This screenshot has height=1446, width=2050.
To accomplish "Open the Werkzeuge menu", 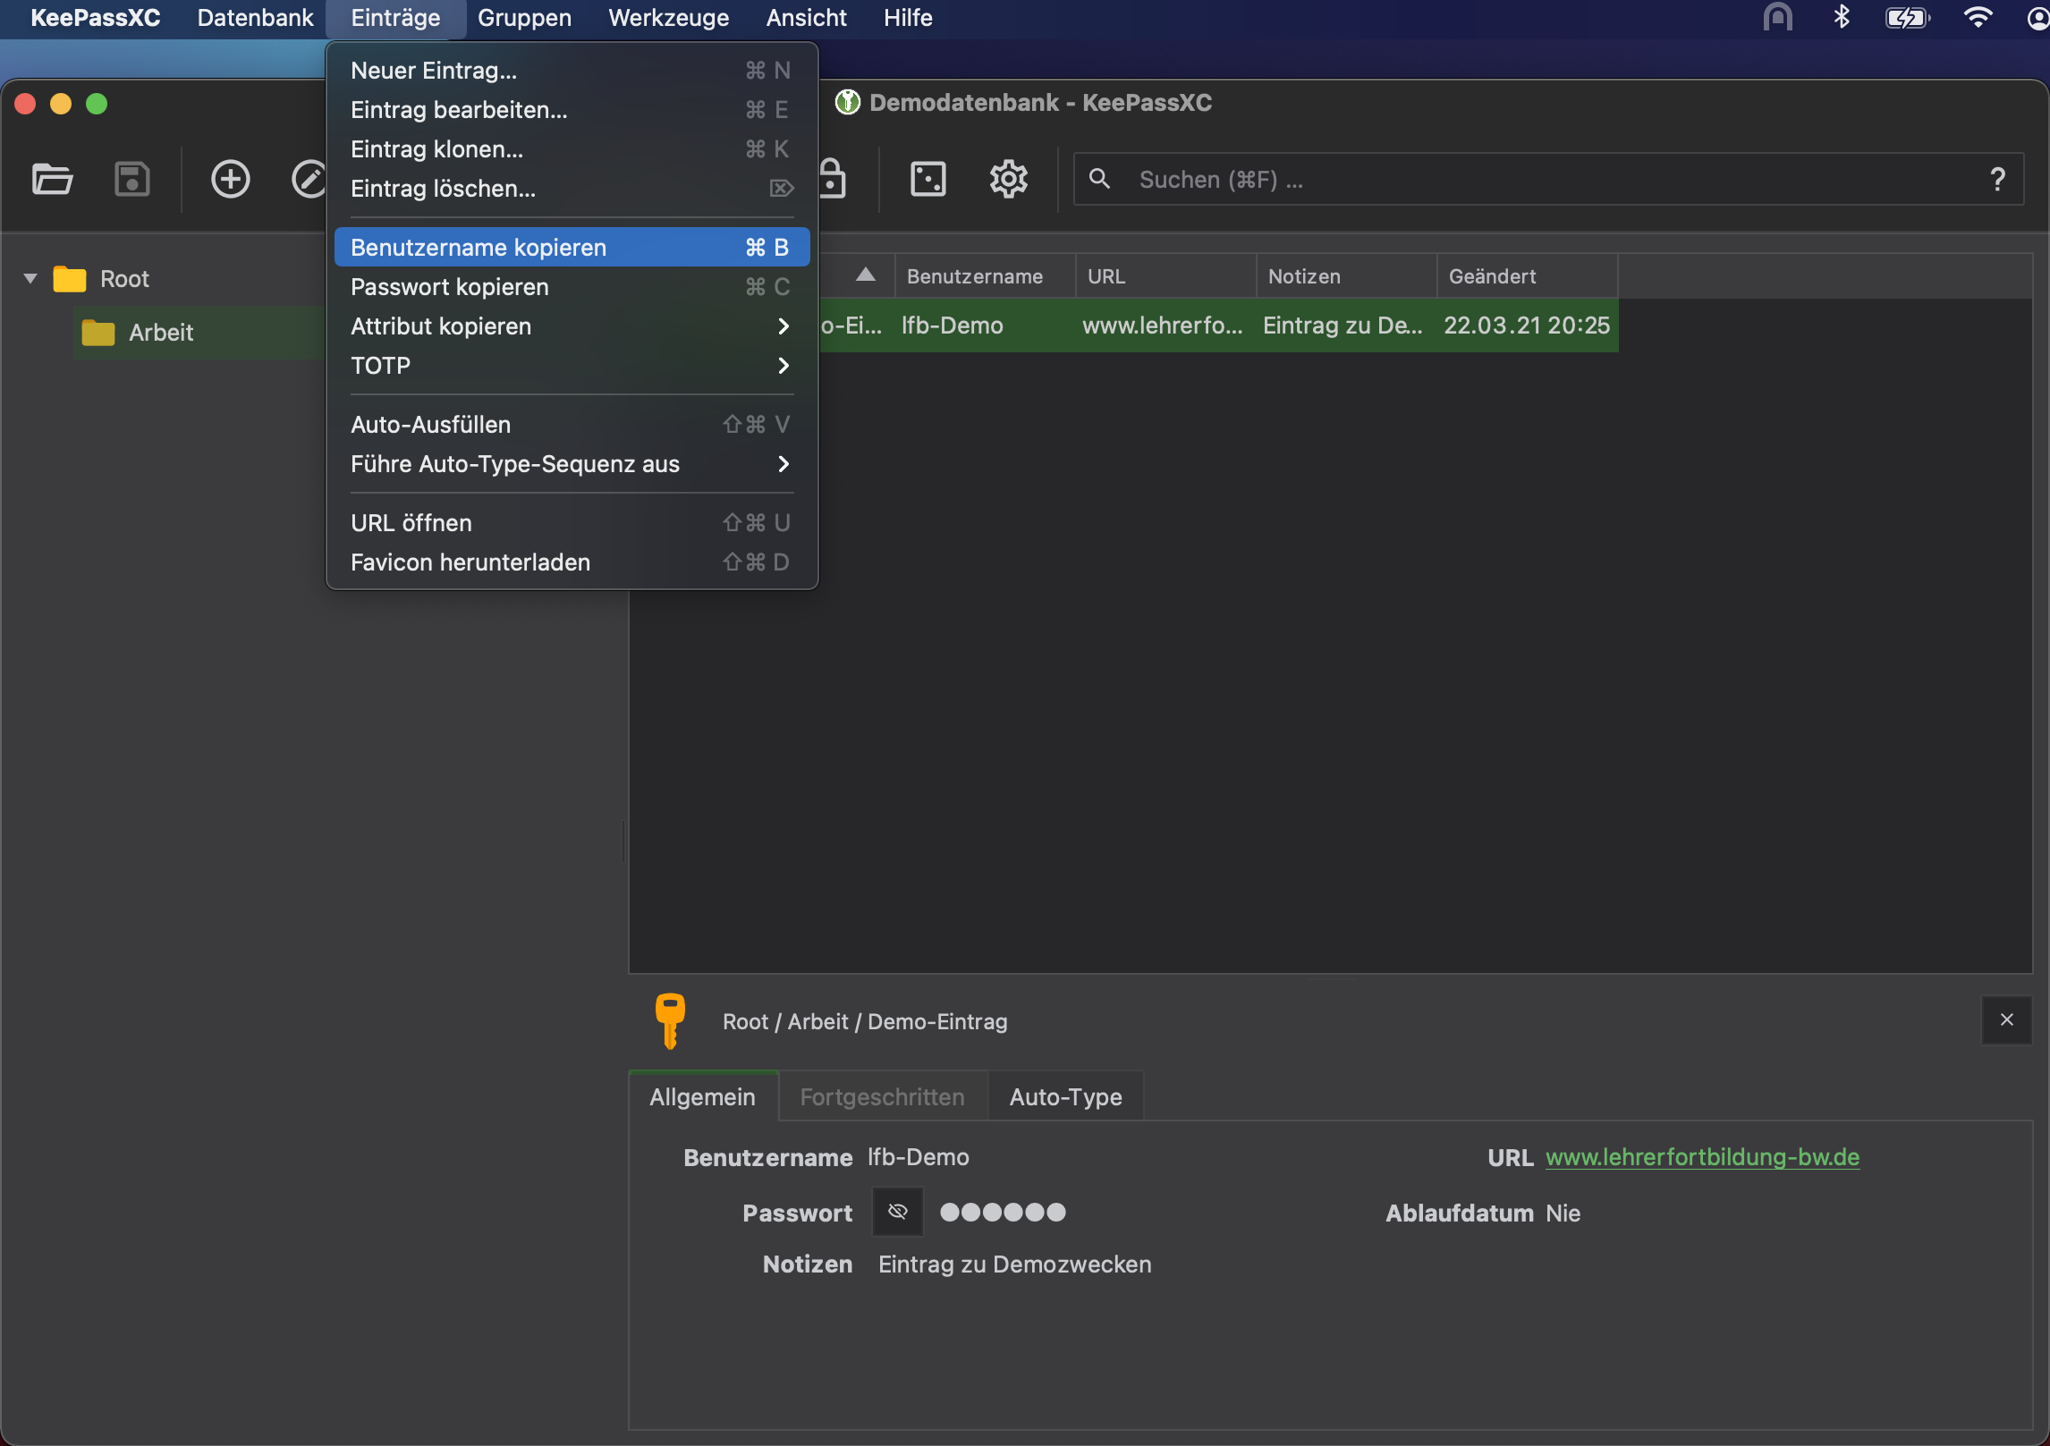I will pos(668,18).
